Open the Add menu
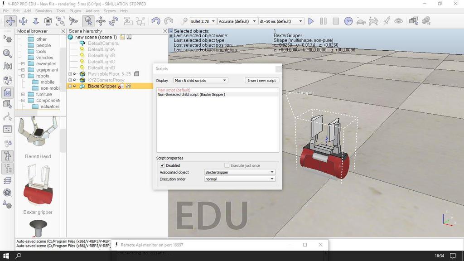This screenshot has width=464, height=261. [28, 11]
